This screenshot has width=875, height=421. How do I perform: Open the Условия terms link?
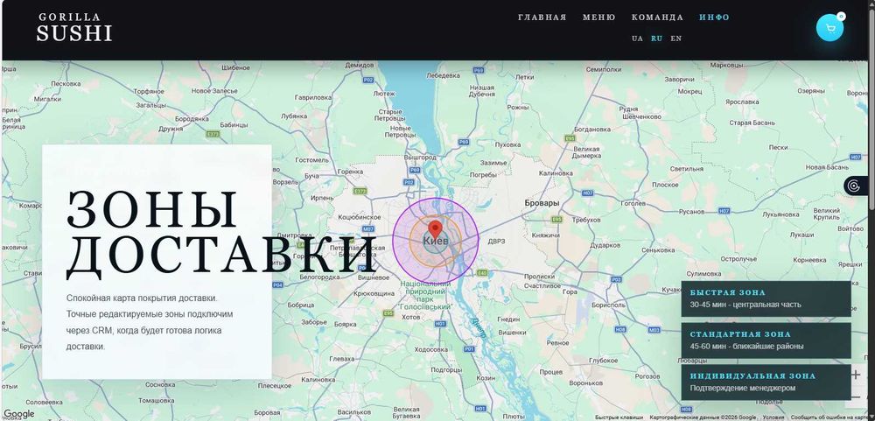click(773, 417)
